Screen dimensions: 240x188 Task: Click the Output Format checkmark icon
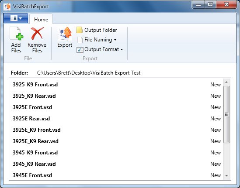click(x=80, y=50)
